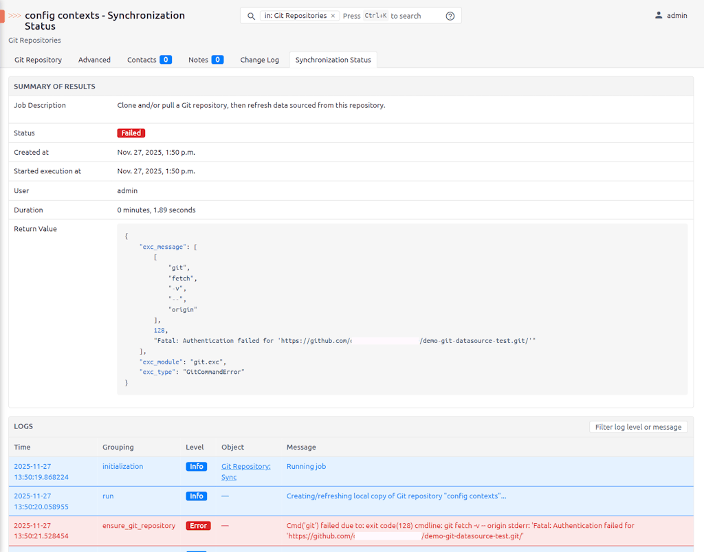Viewport: 704px width, 552px height.
Task: Click the Notes count badge
Action: pos(217,60)
